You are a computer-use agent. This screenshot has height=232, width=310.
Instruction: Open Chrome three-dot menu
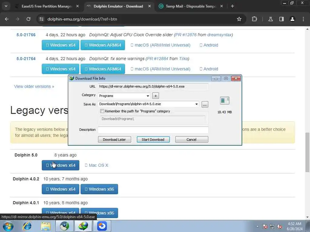click(x=303, y=19)
